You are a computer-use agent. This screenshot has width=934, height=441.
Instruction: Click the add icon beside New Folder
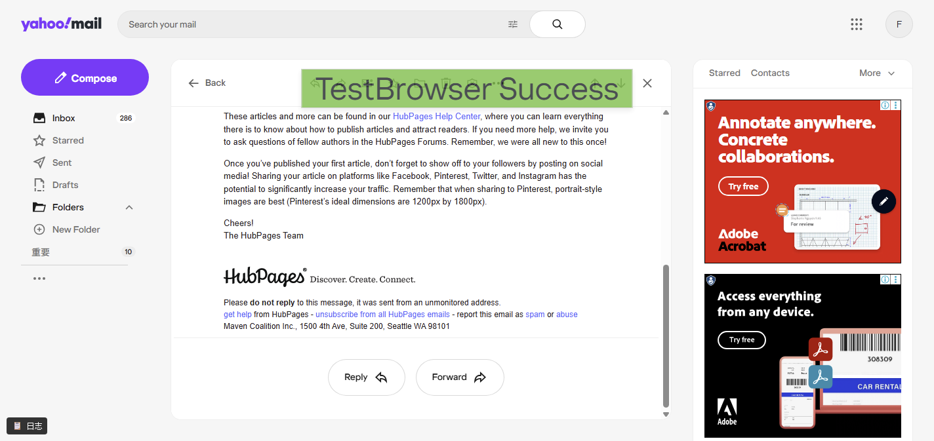click(39, 229)
